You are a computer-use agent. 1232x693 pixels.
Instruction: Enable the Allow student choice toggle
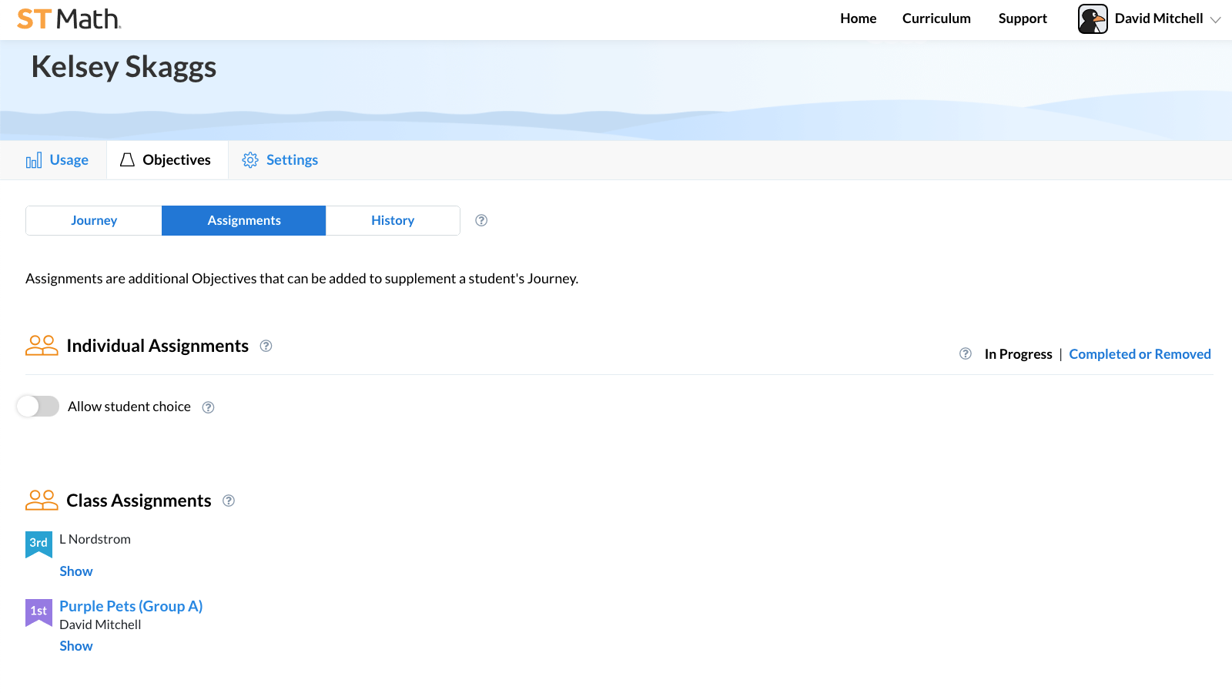38,406
